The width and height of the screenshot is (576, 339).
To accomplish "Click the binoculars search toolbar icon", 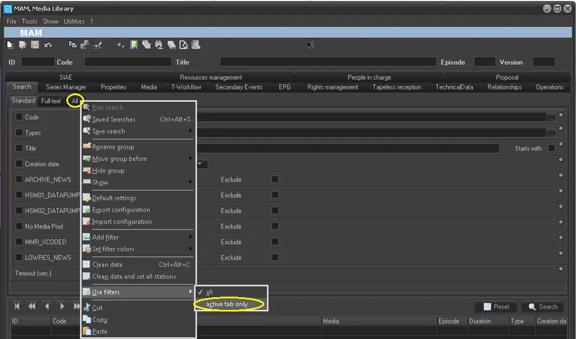I will tap(157, 45).
